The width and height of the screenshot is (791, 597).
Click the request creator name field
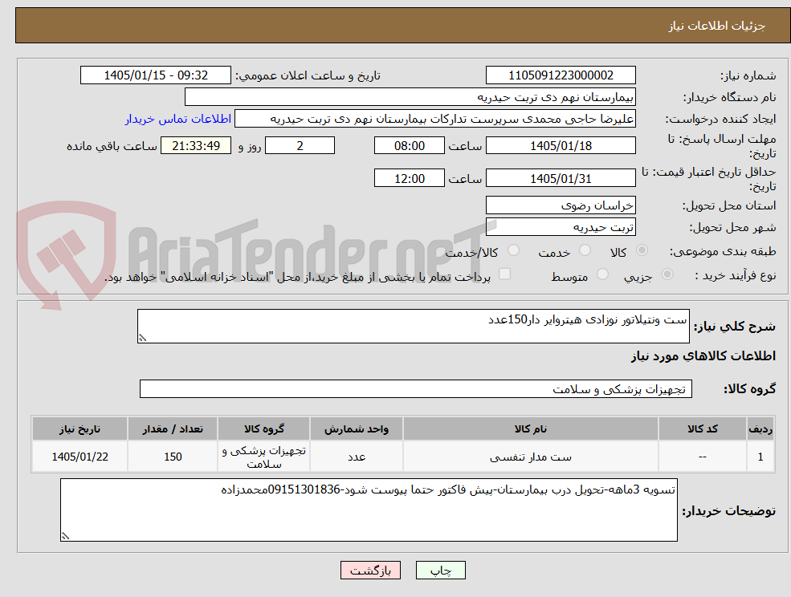pos(434,119)
